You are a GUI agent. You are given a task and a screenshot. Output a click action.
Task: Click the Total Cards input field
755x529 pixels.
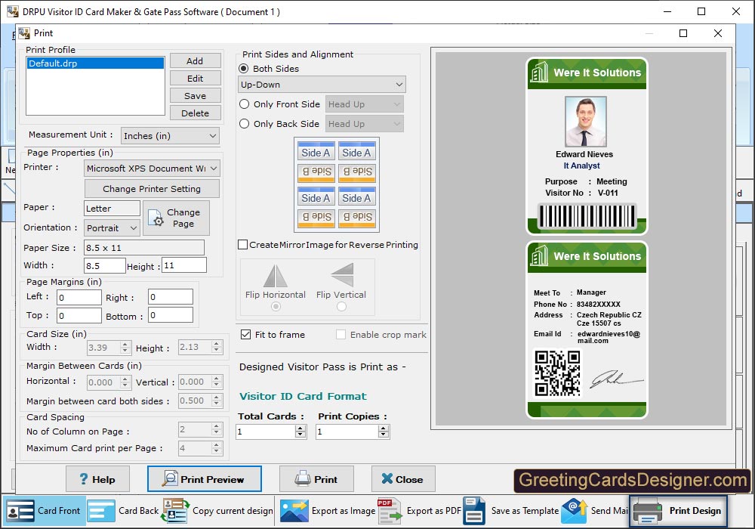coord(266,432)
